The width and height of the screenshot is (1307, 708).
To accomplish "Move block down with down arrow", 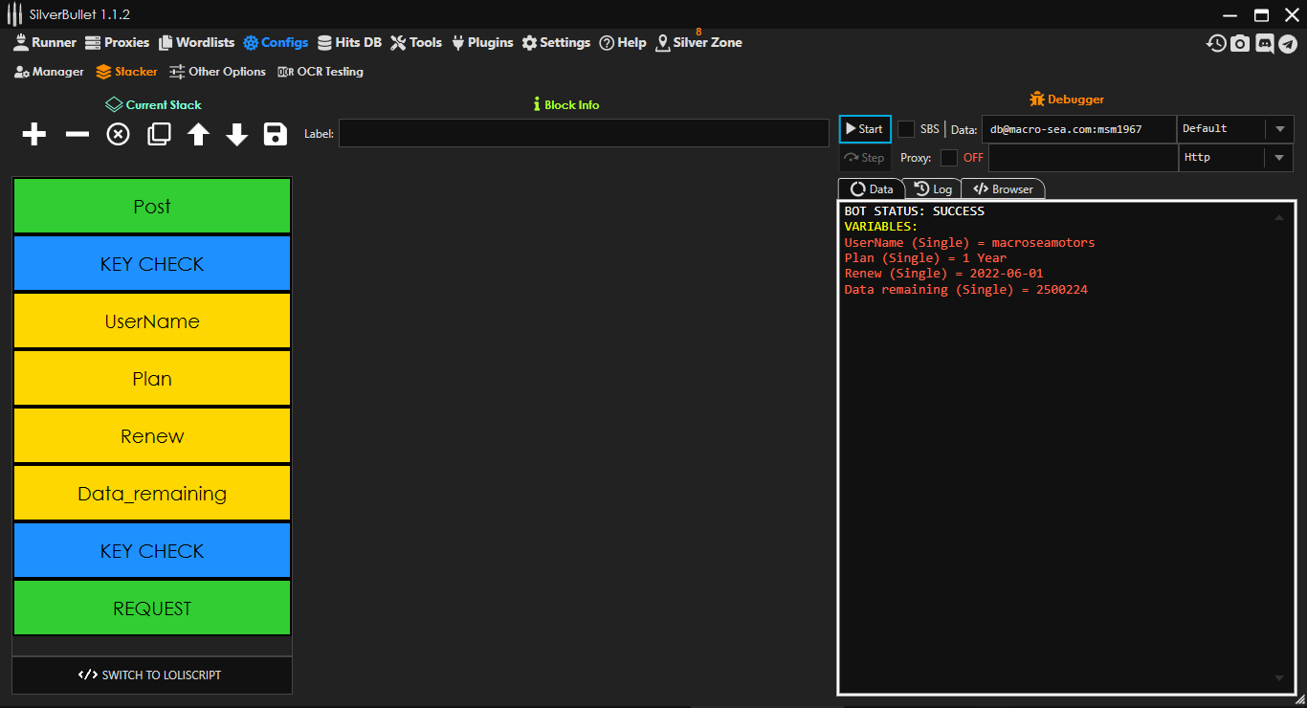I will click(237, 134).
